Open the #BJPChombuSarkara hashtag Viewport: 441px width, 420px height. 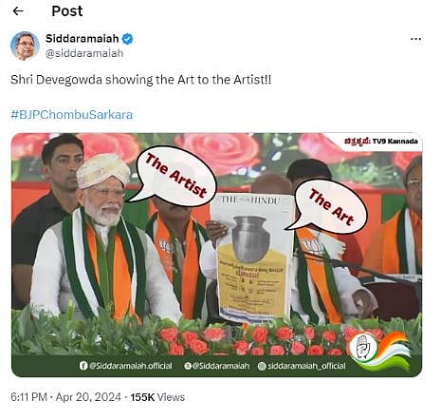(72, 115)
